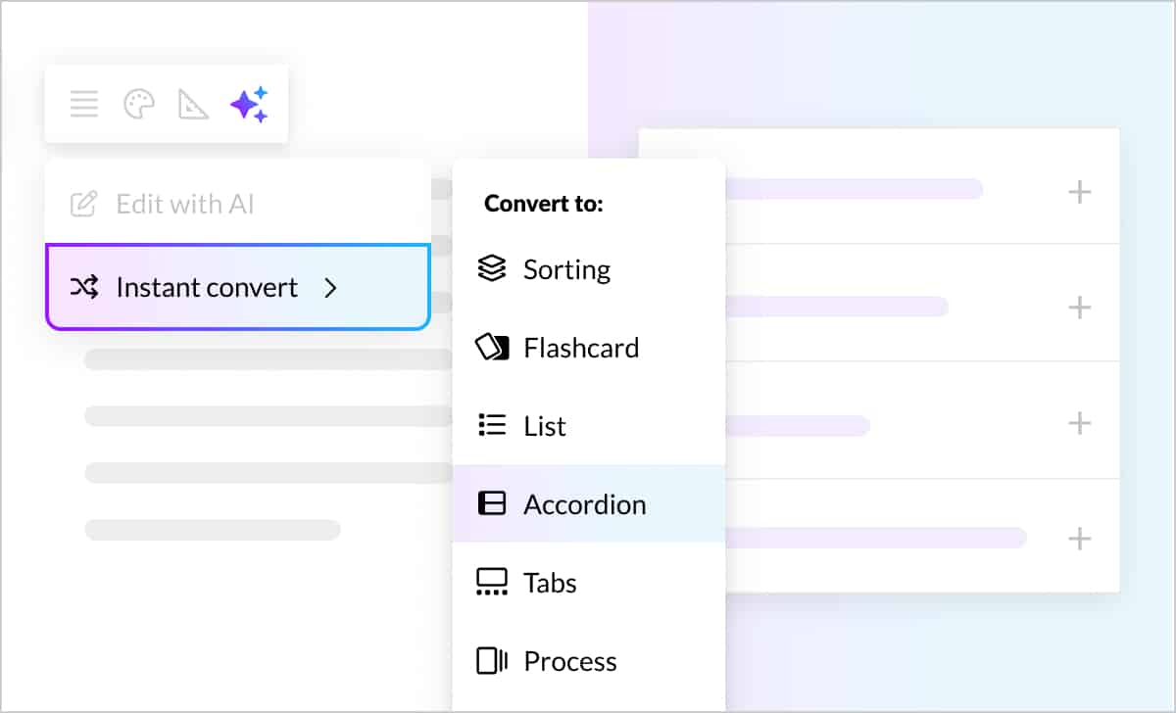Click the Process block icon
The width and height of the screenshot is (1176, 713).
click(x=491, y=660)
